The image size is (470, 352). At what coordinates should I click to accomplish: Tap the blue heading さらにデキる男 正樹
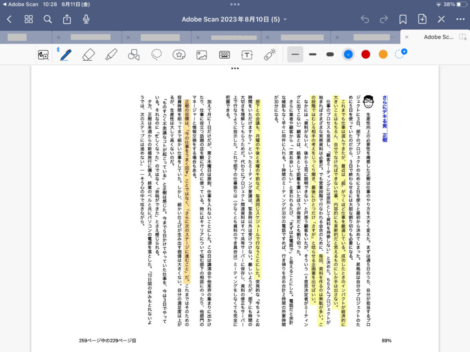point(385,119)
